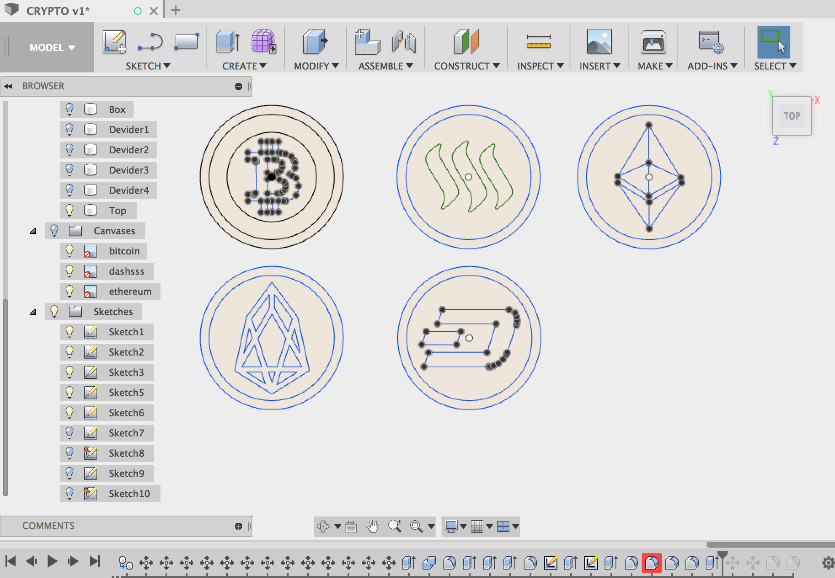Activate the Pan hand tool

coord(373,526)
